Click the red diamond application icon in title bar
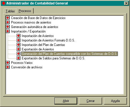This screenshot has height=107, width=130. tap(4, 3)
